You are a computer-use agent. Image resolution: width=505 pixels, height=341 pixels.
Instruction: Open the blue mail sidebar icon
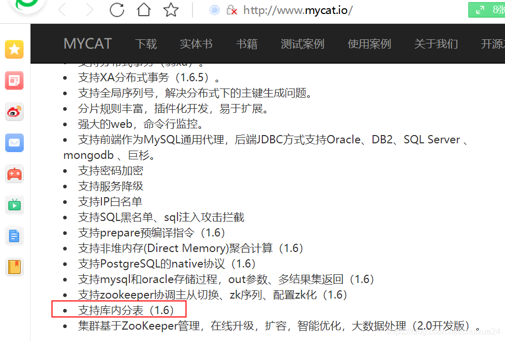(14, 143)
